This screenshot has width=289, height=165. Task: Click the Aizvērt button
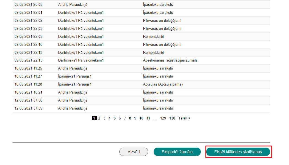(x=134, y=152)
